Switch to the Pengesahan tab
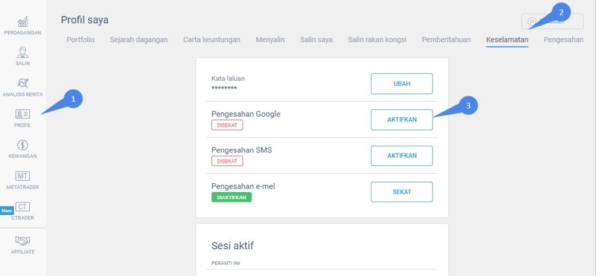596x276 pixels. click(x=563, y=40)
